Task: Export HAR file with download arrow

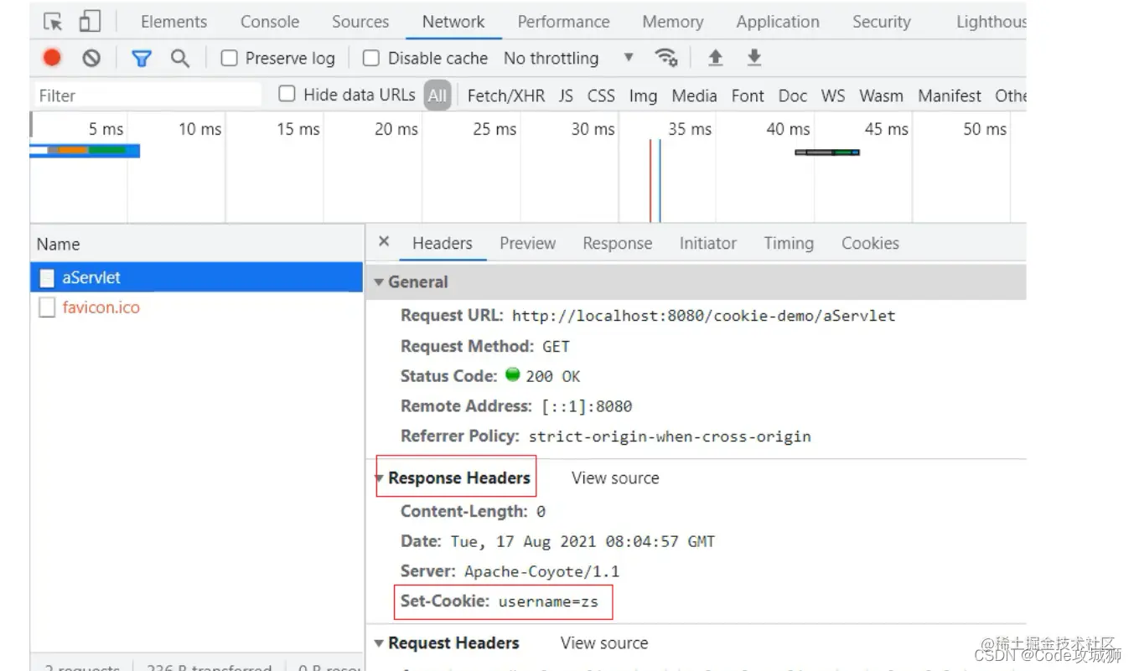Action: tap(753, 58)
